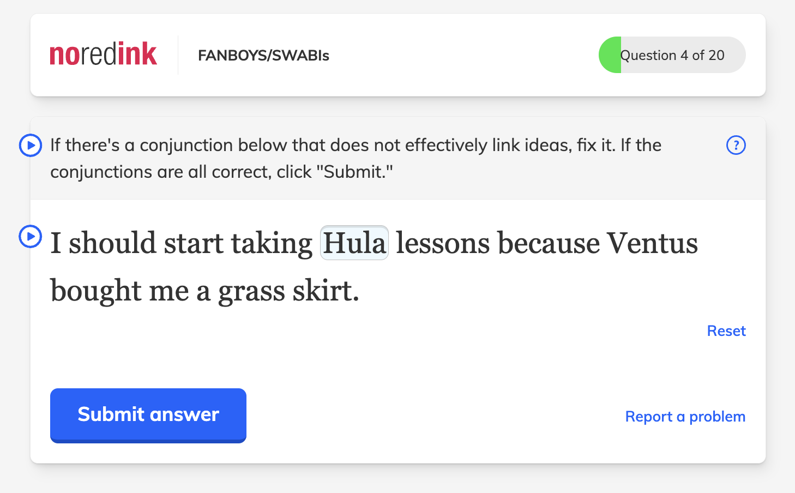Click the word "bought" in the sentence
The width and height of the screenshot is (795, 493).
pyautogui.click(x=96, y=291)
